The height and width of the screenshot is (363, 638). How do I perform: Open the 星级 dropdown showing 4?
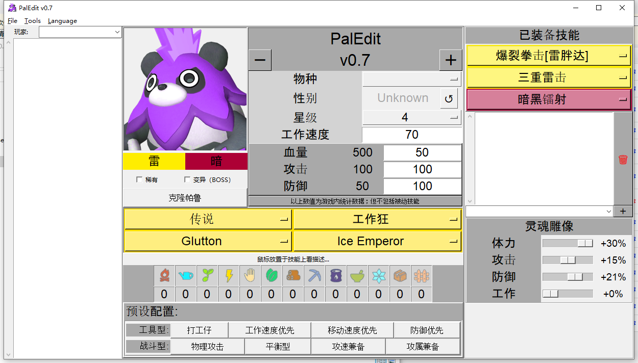[412, 118]
